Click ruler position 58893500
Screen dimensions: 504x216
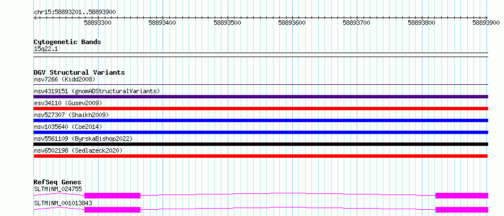228,23
